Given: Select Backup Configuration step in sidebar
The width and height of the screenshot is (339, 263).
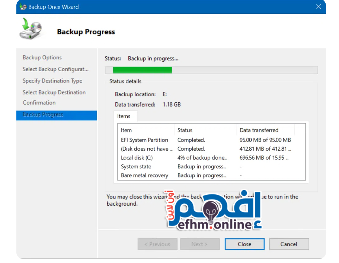Looking at the screenshot, I should (55, 69).
